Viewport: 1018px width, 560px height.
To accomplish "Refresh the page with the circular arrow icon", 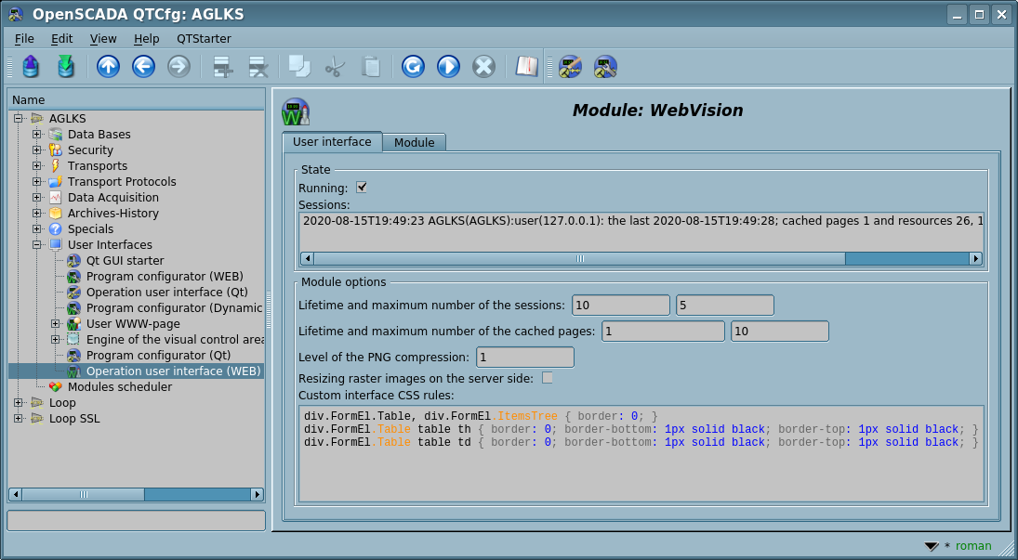I will click(413, 66).
